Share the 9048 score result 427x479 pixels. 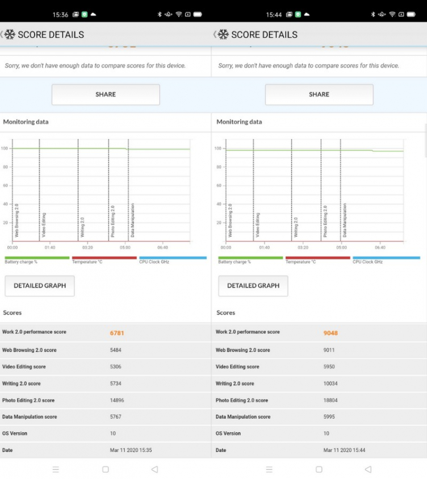pyautogui.click(x=319, y=95)
